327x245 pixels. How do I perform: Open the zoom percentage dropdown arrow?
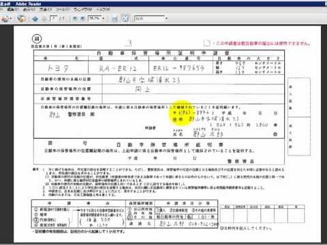click(x=104, y=18)
